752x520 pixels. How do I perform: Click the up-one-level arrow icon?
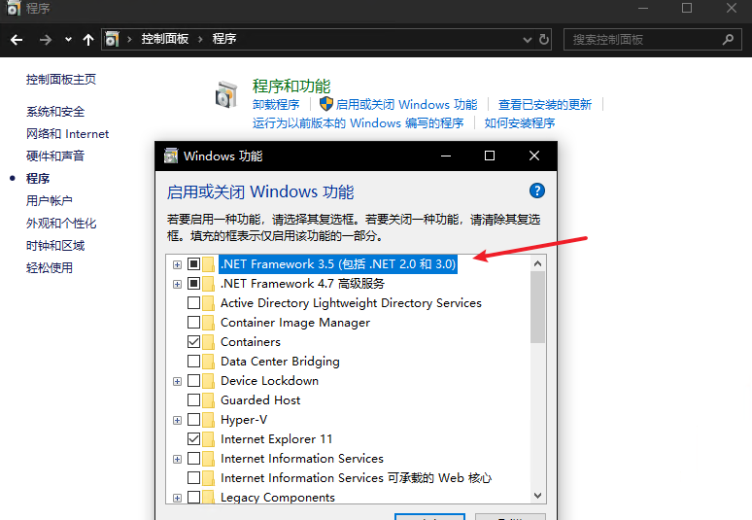tap(88, 39)
